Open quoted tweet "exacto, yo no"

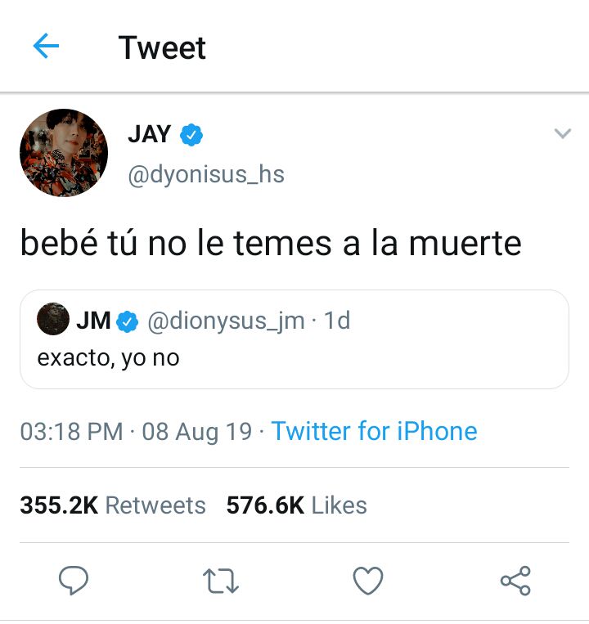294,339
